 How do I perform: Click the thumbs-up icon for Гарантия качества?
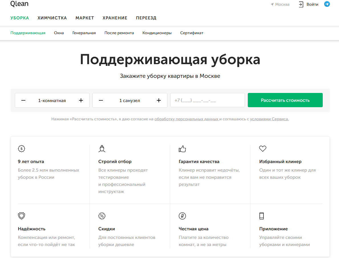tap(182, 149)
